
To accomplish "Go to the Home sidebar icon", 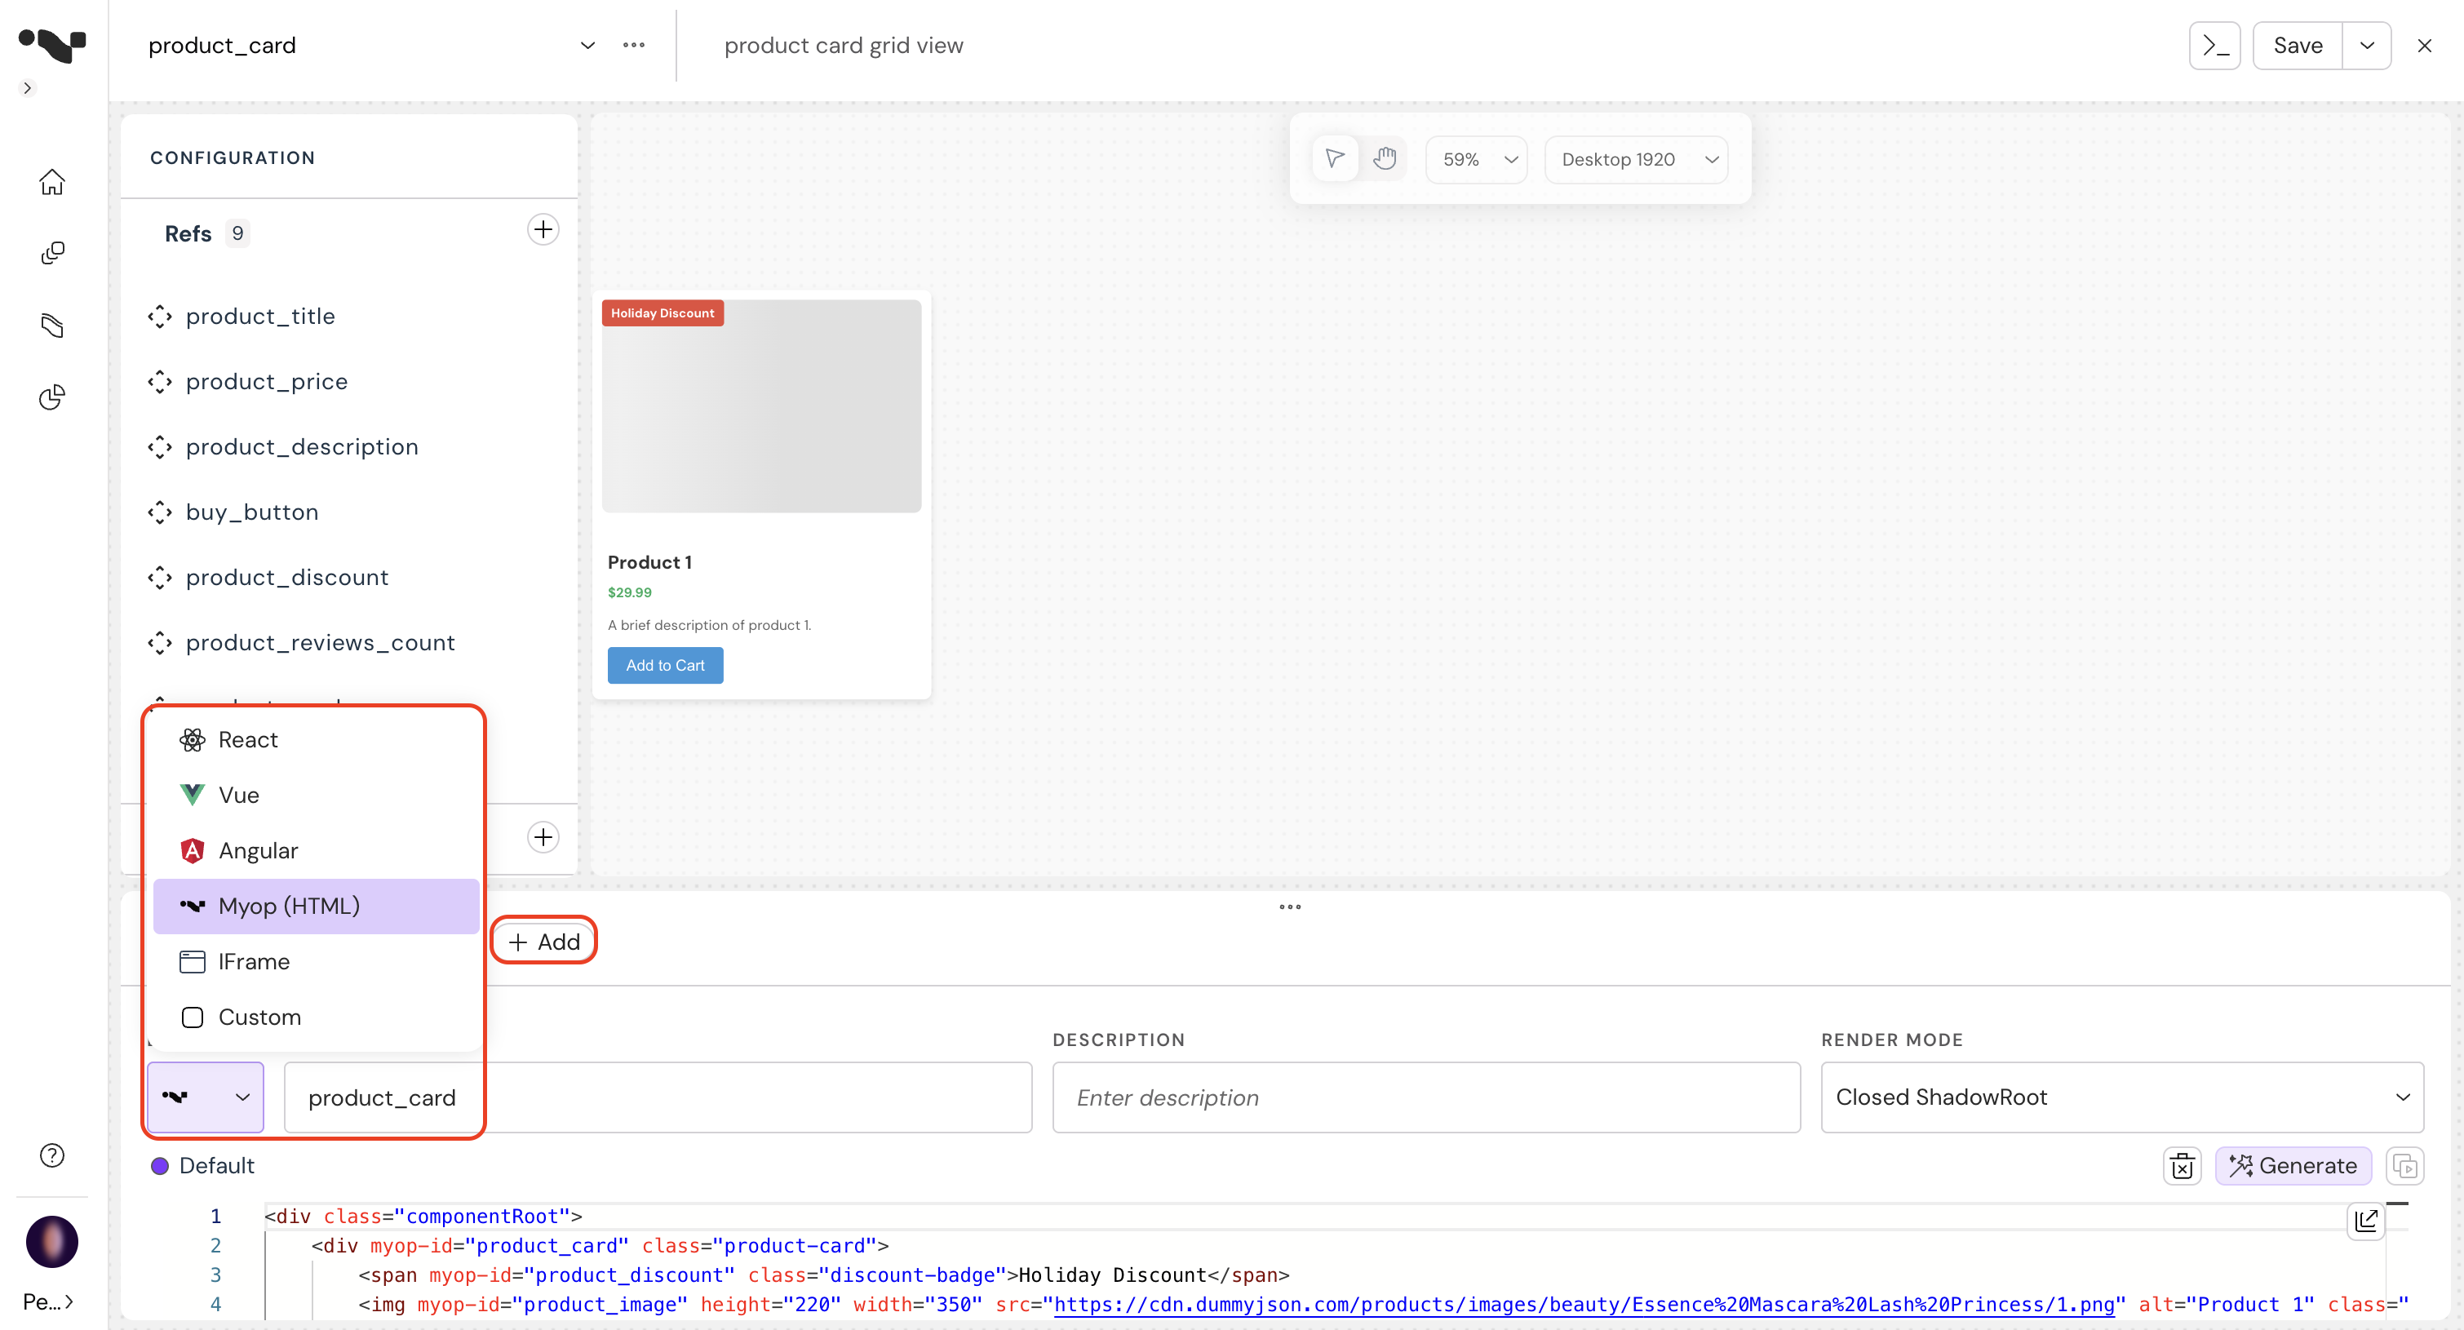I will [x=52, y=182].
